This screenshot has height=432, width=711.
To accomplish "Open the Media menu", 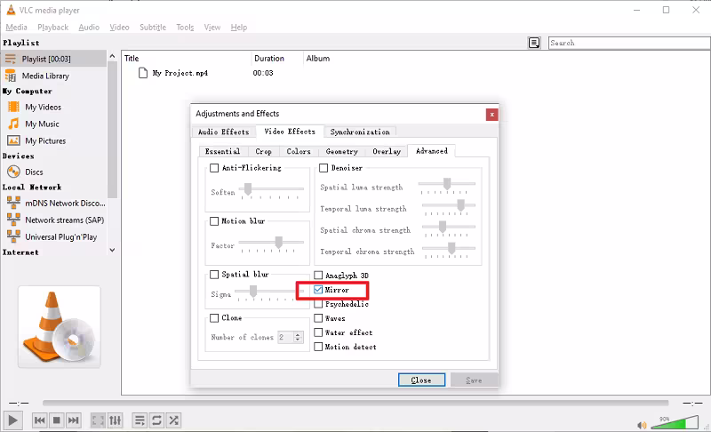I will (16, 28).
